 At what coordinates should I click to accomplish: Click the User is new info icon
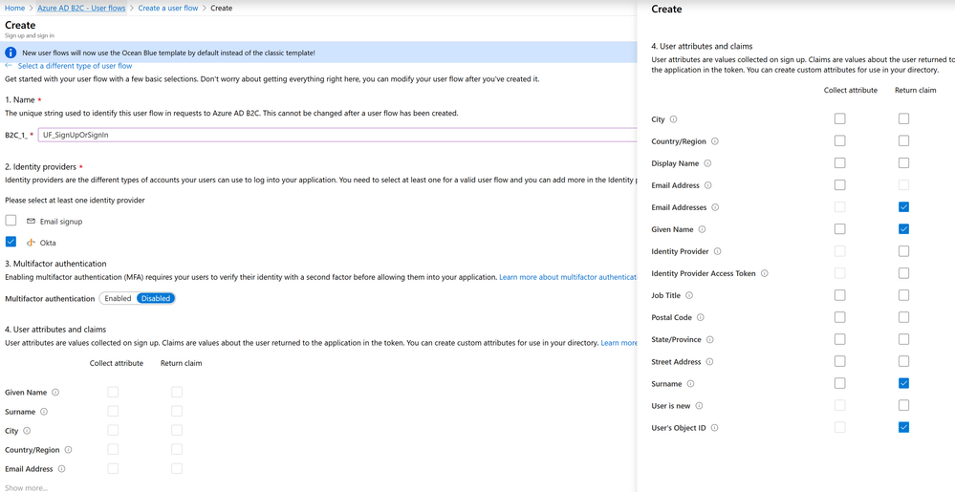(699, 405)
